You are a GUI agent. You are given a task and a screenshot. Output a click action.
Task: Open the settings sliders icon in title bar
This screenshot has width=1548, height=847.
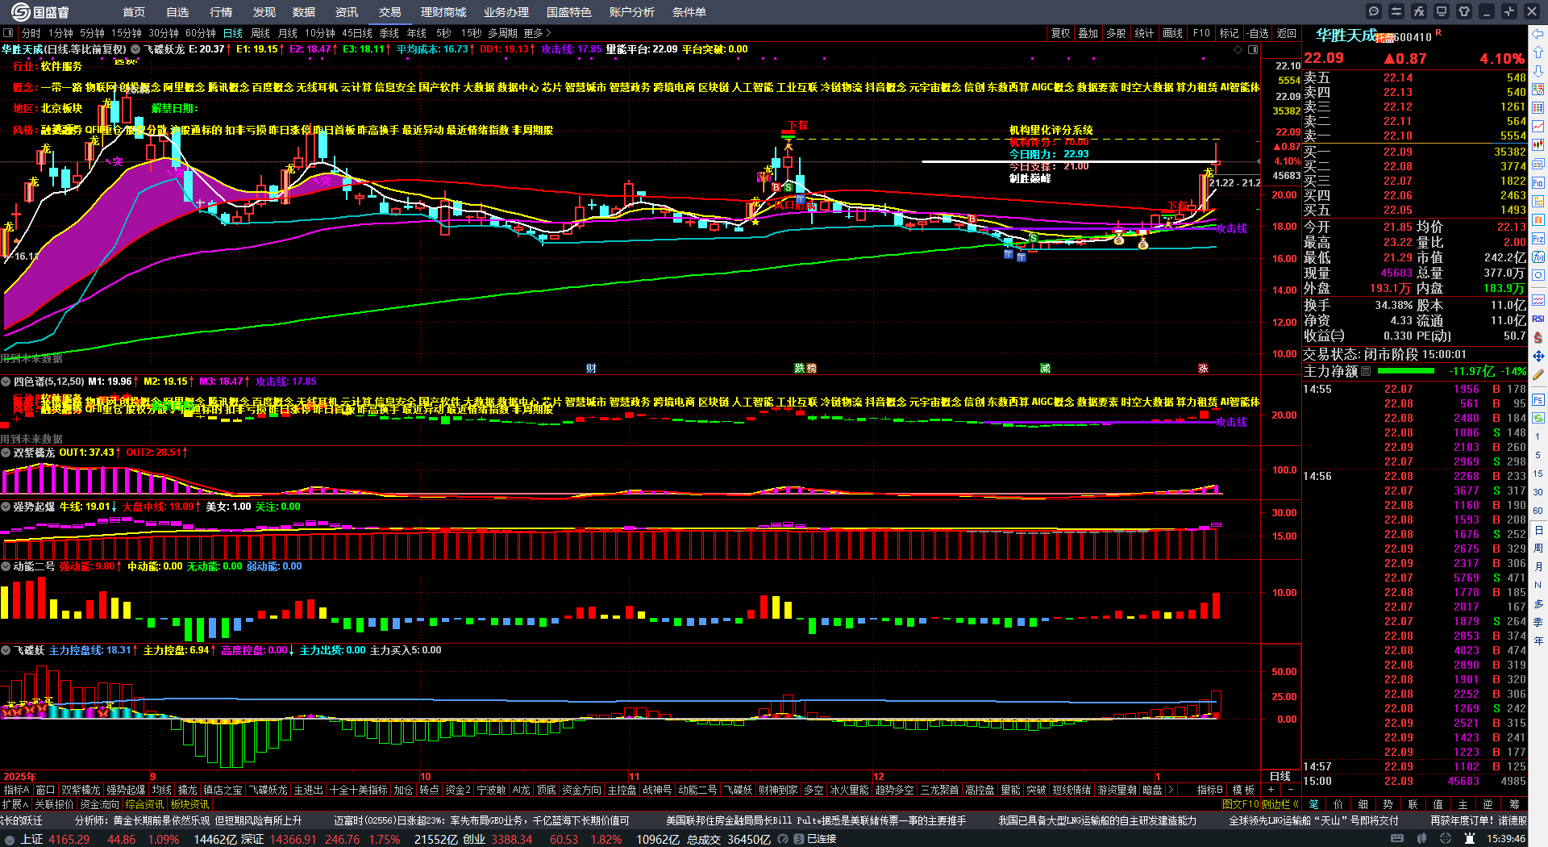(1396, 11)
